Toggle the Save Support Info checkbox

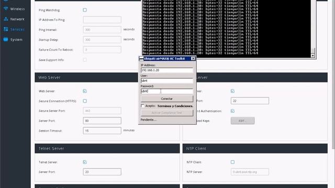tap(85, 60)
